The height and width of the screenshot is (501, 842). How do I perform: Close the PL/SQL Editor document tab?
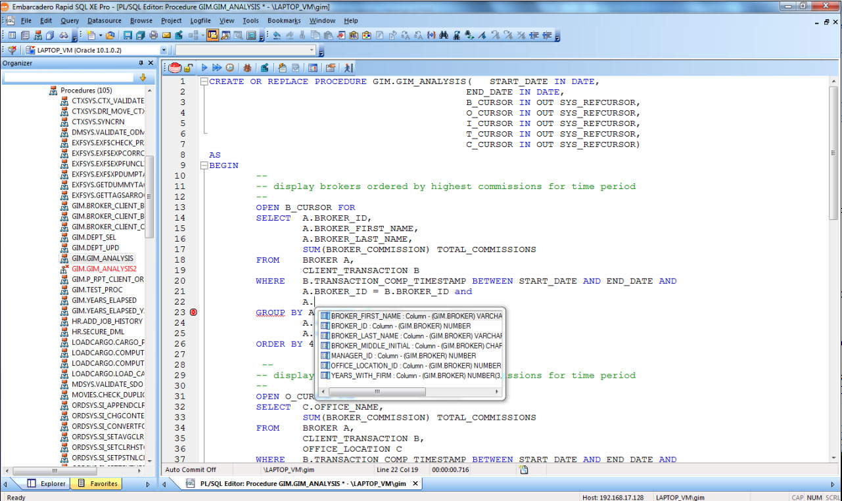[x=415, y=484]
